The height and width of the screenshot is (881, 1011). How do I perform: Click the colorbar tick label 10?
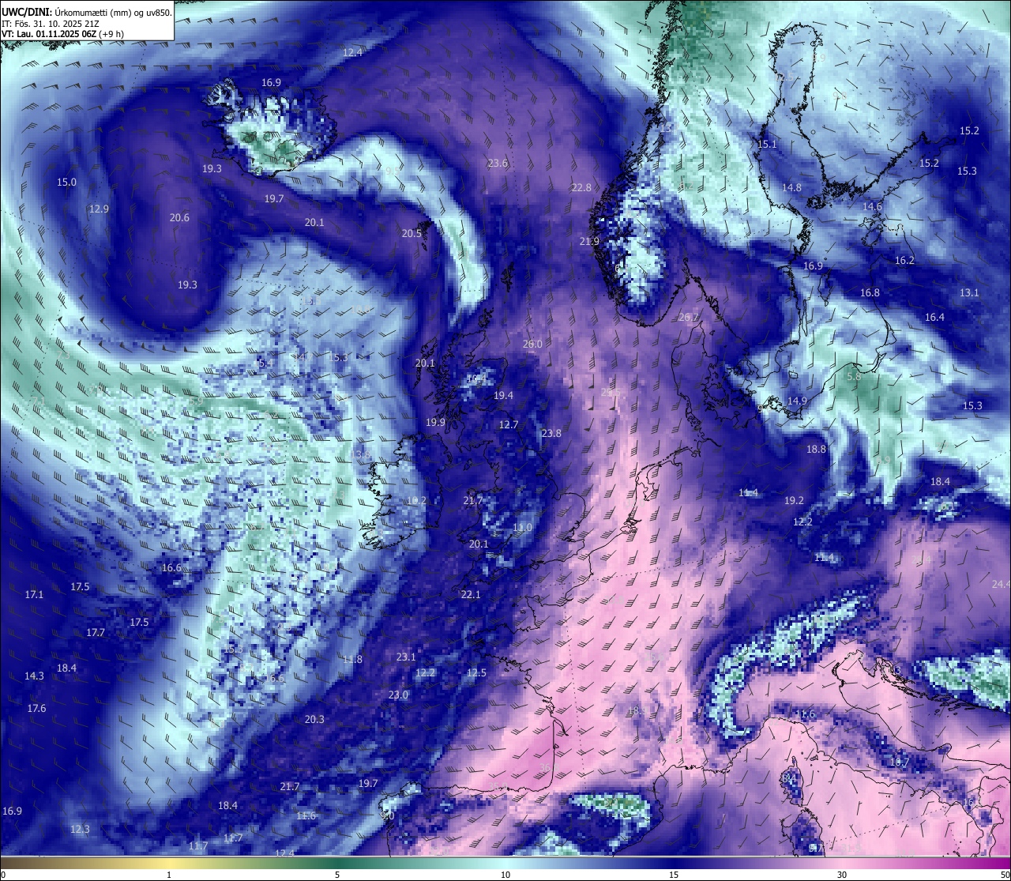click(505, 875)
